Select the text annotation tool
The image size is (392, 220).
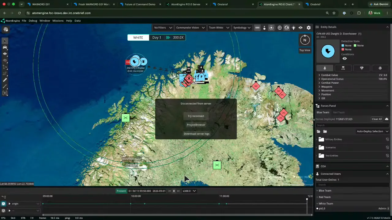tap(5, 93)
